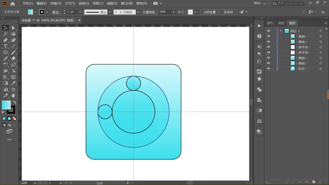Choose the Mesh tool

click(x=13, y=77)
